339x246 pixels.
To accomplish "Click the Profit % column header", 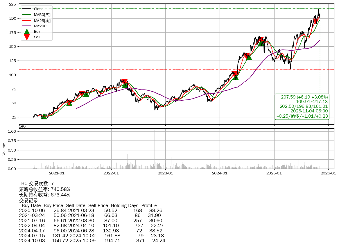I will (149, 206).
